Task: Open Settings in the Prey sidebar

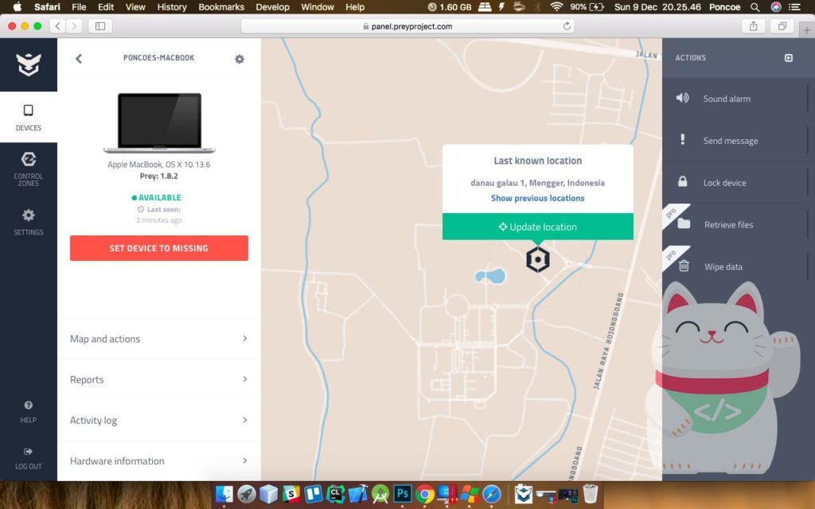Action: point(29,222)
